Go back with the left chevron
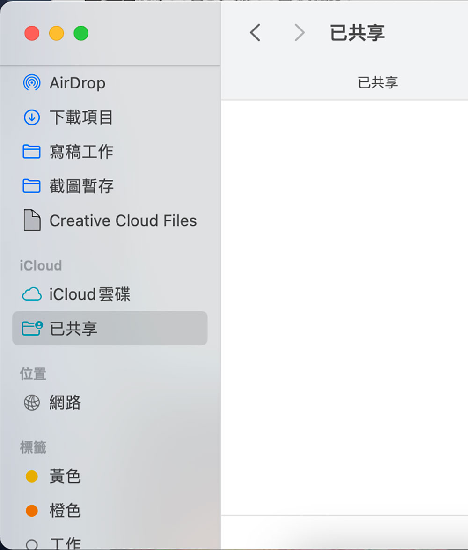This screenshot has width=468, height=550. (x=255, y=33)
